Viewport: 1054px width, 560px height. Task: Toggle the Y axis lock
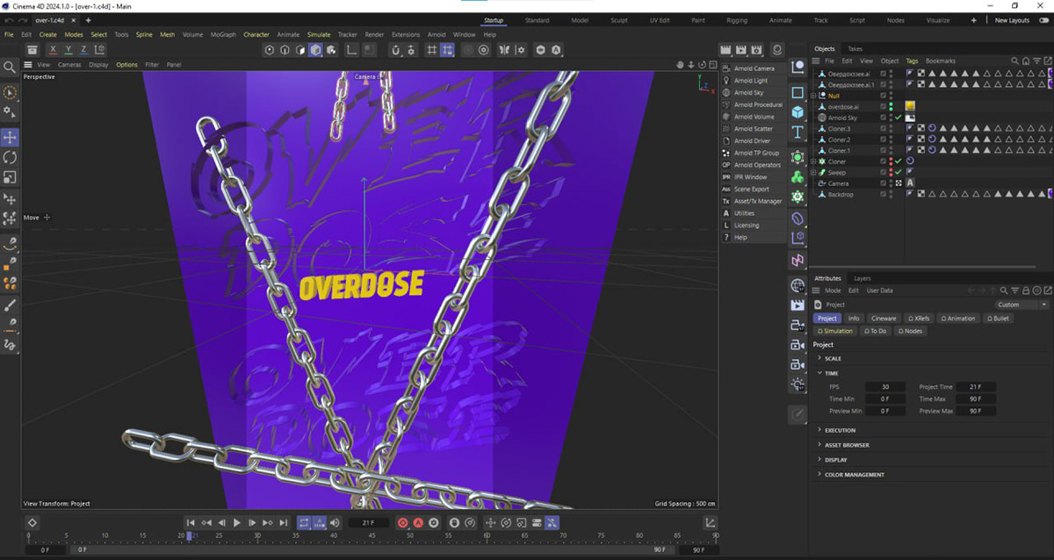coord(69,50)
